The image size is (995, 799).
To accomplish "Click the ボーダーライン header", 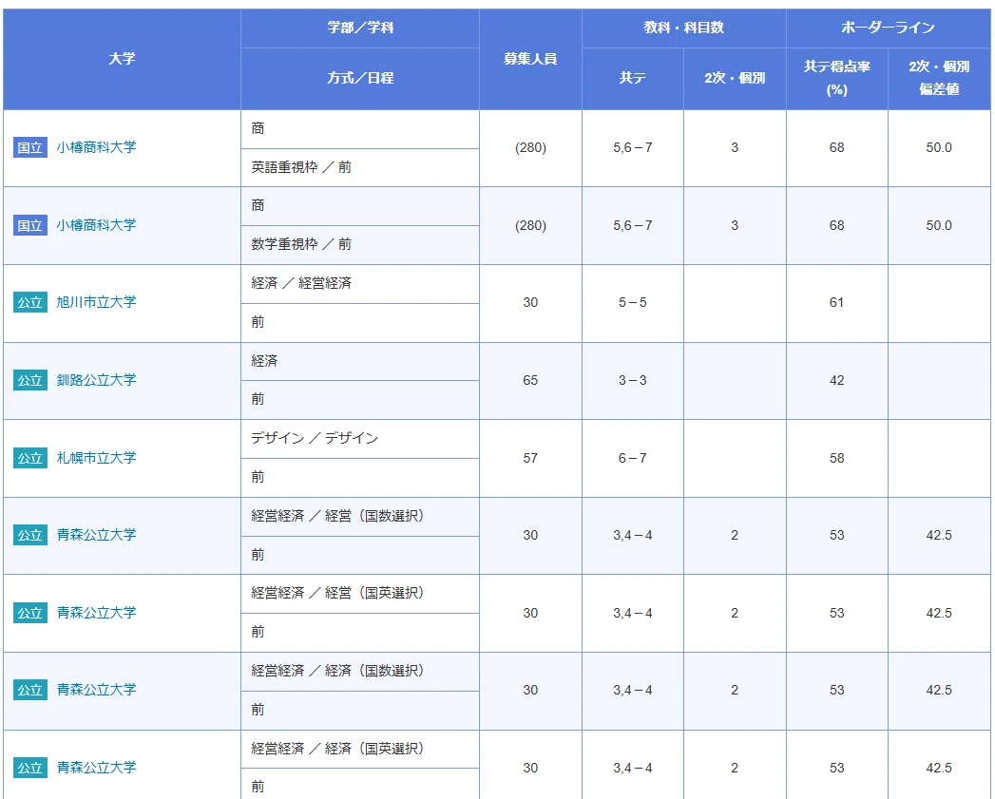I will 888,28.
